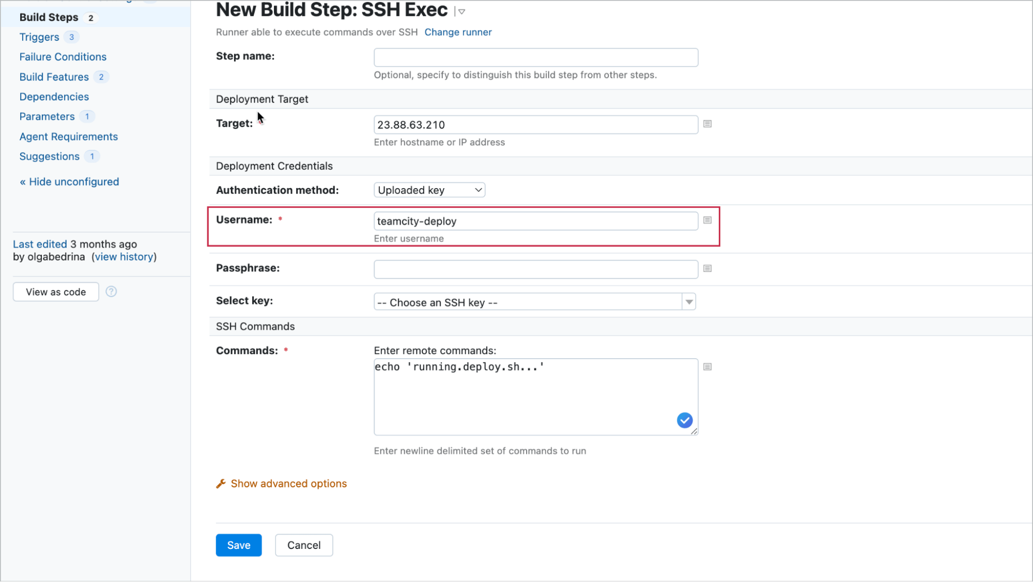Click parameter picker icon next to Target field
The width and height of the screenshot is (1033, 582).
click(x=707, y=124)
